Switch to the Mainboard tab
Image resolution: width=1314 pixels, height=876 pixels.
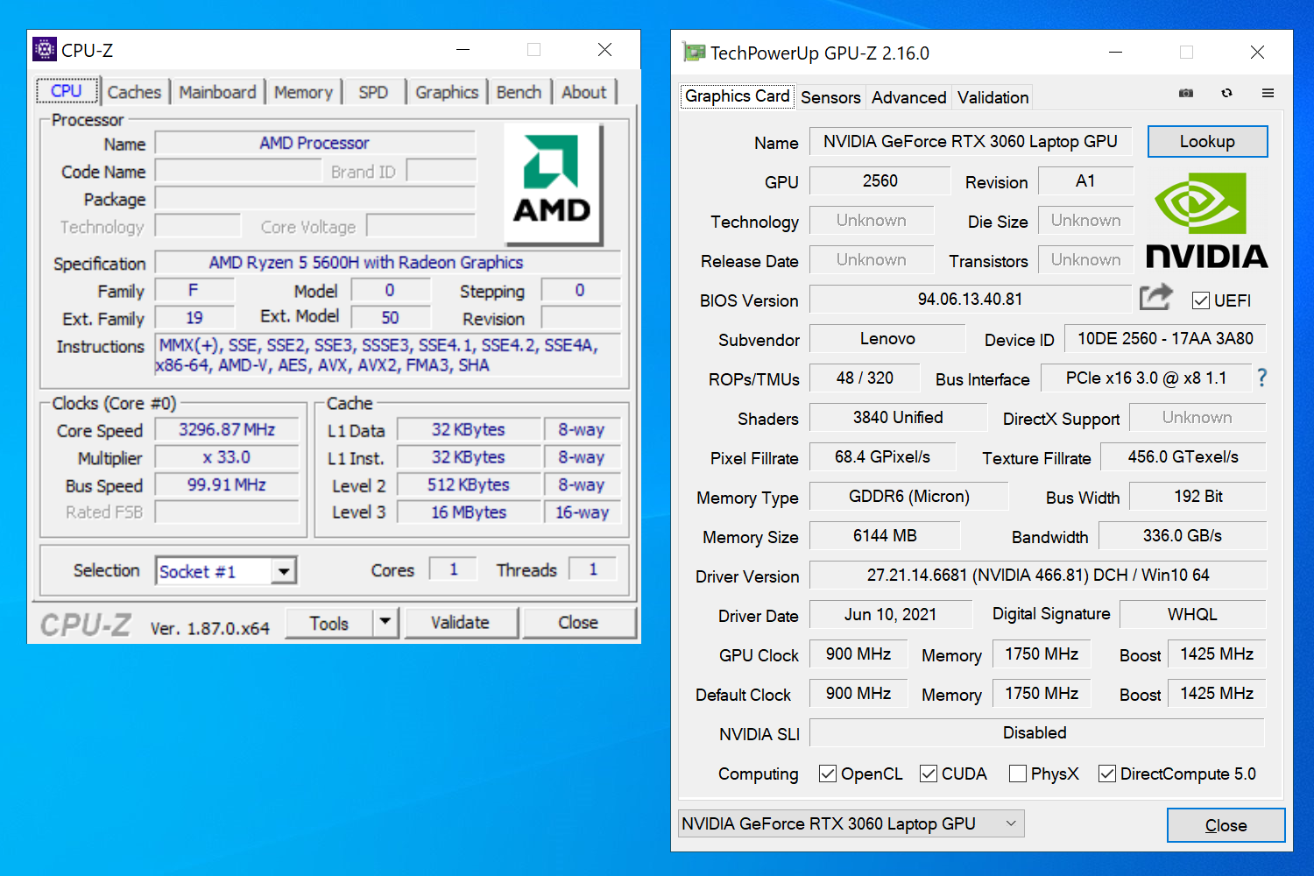coord(217,92)
